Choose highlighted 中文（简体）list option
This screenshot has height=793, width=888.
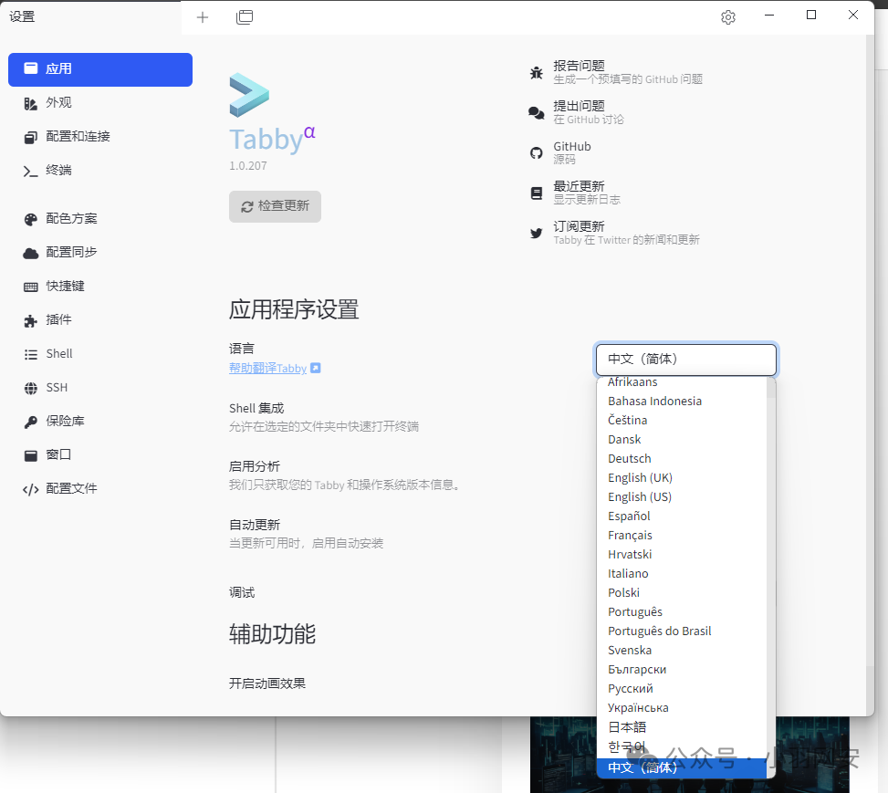(682, 768)
